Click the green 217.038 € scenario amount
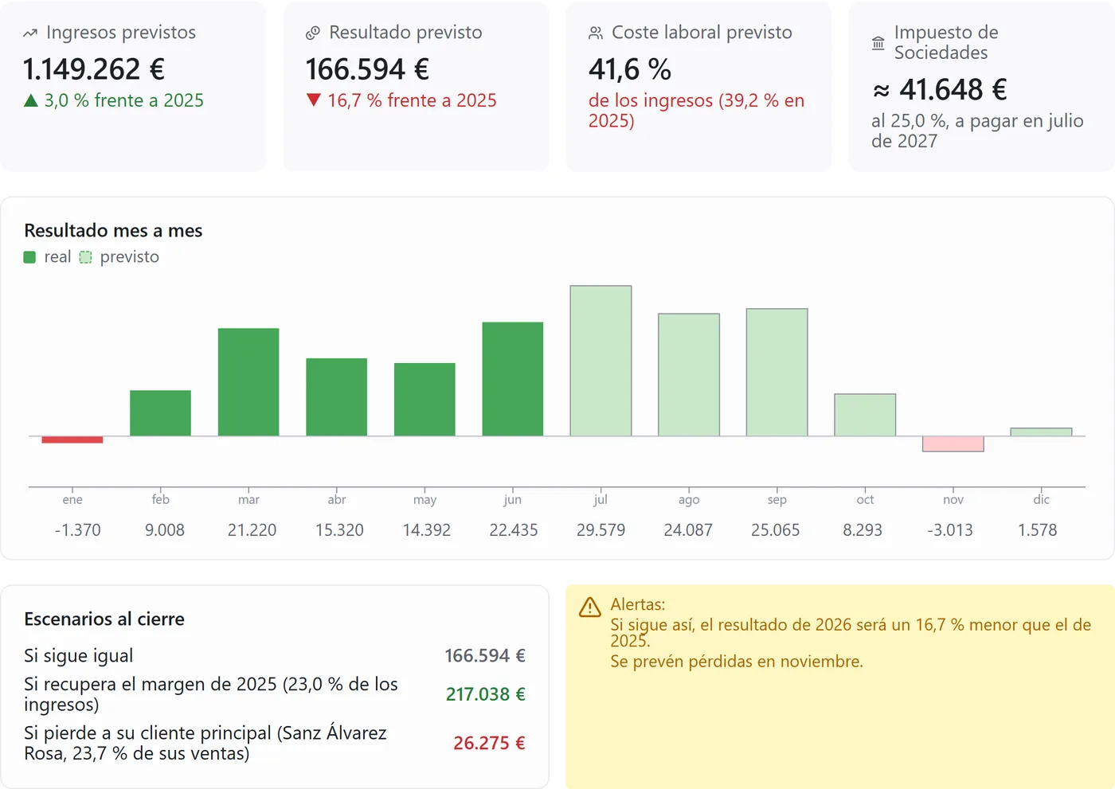The image size is (1115, 789). pos(486,694)
